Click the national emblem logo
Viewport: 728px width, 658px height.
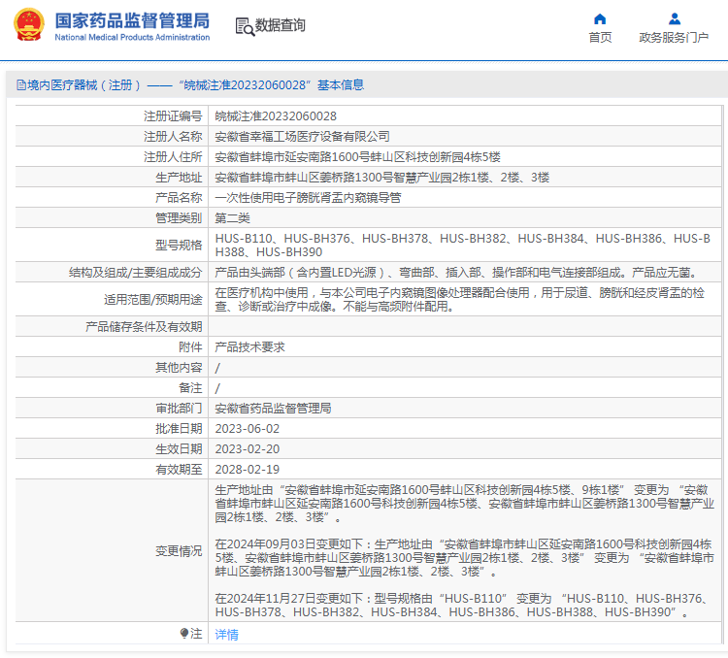click(x=29, y=24)
